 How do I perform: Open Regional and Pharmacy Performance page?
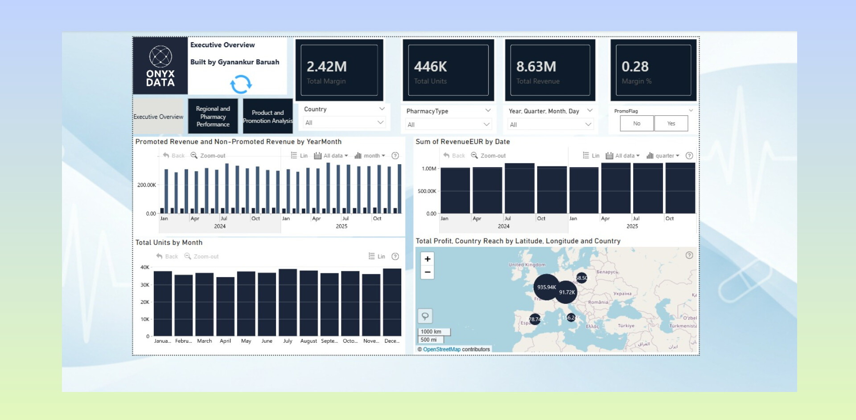pyautogui.click(x=213, y=117)
